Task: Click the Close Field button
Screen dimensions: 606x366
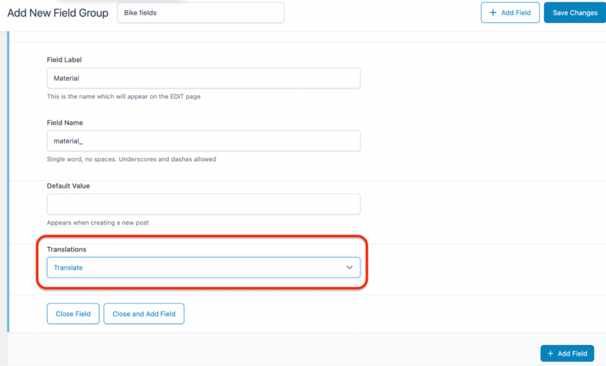Action: point(73,313)
